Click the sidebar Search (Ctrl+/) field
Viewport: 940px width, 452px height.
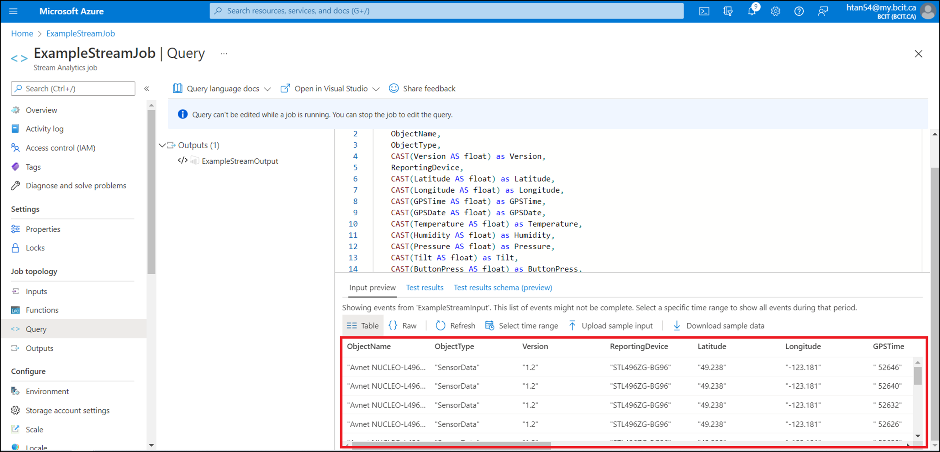[x=73, y=89]
